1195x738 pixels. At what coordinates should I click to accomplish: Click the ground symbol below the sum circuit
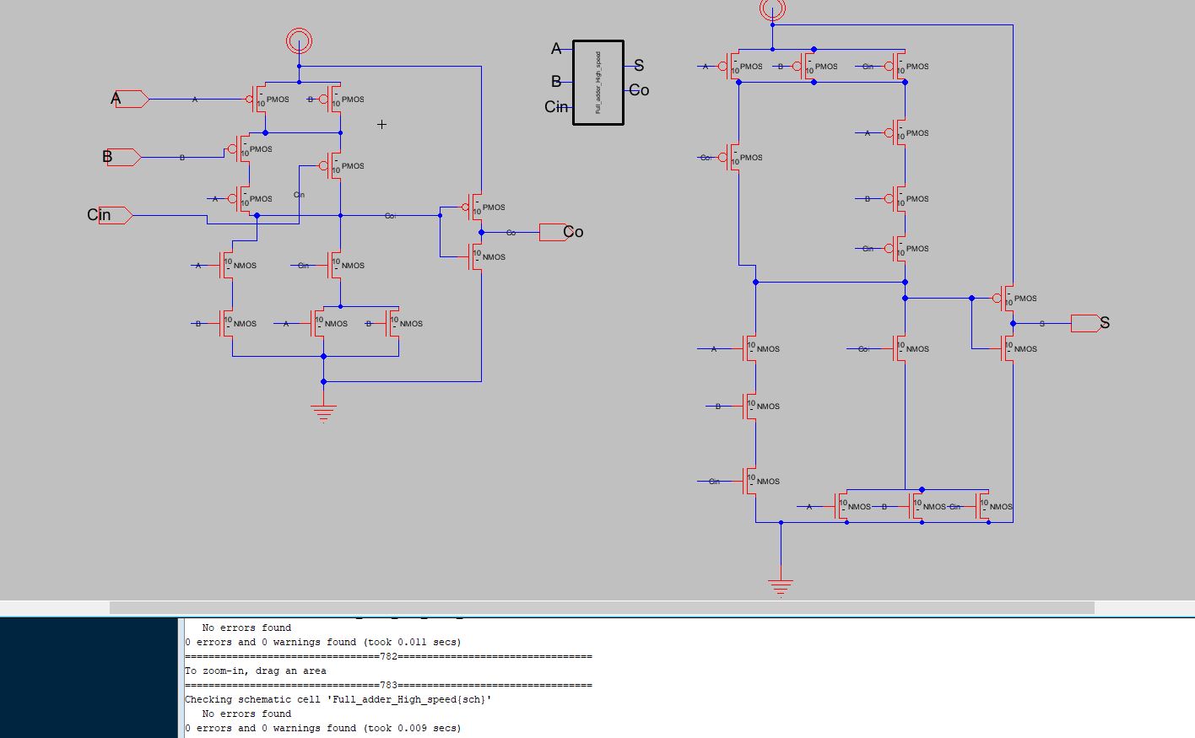pyautogui.click(x=781, y=586)
